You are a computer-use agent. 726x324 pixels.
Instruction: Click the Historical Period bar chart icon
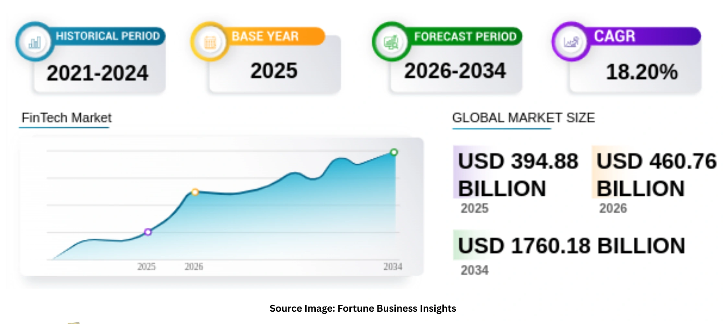pyautogui.click(x=35, y=42)
